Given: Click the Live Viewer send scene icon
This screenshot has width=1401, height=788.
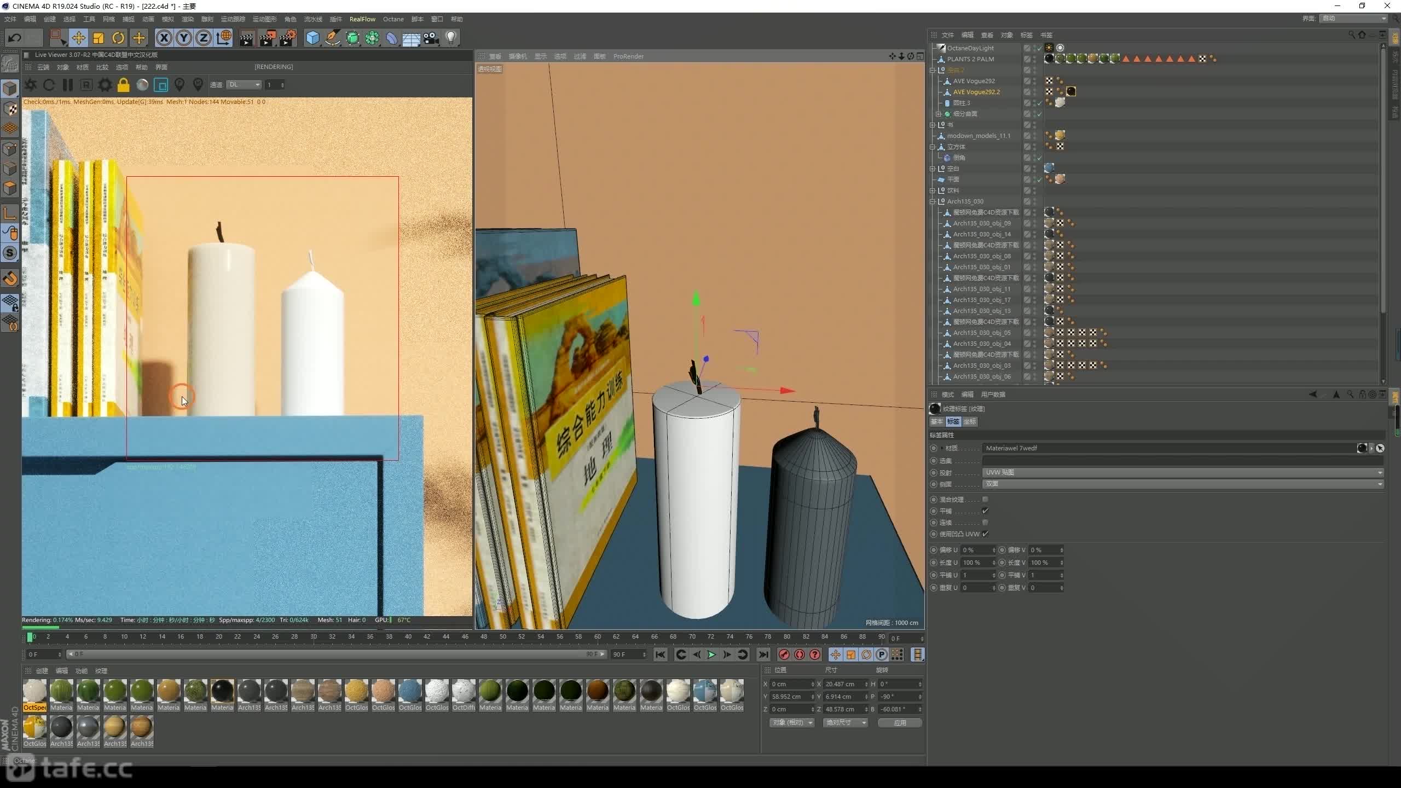Looking at the screenshot, I should (31, 85).
